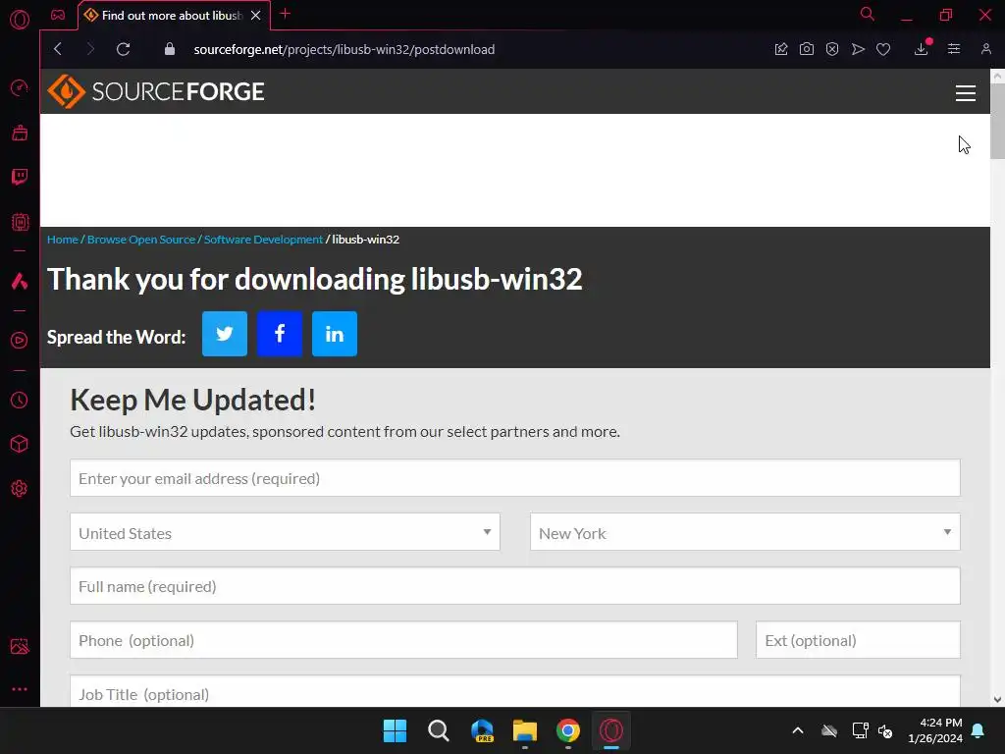Open Extensions cube icon in sidebar

[x=20, y=444]
